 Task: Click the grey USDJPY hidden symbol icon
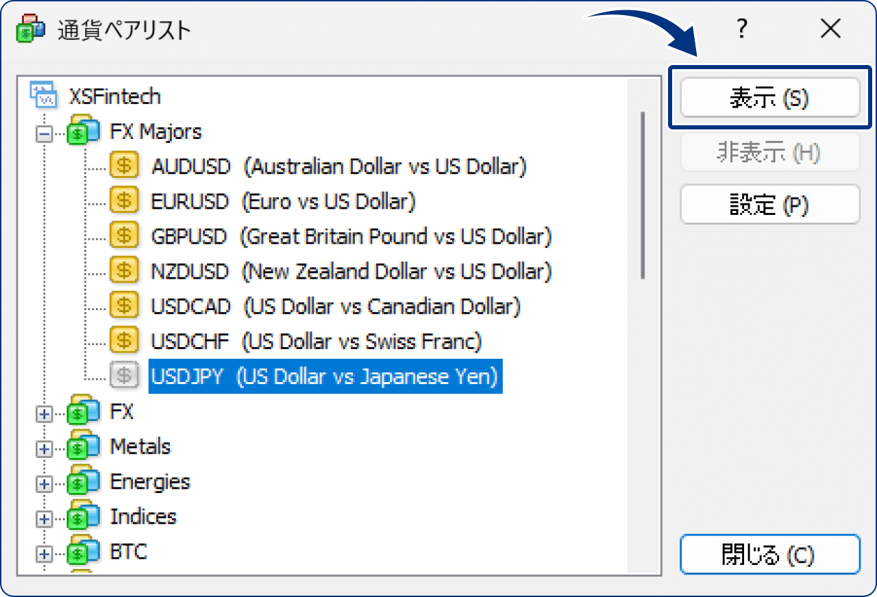124,375
